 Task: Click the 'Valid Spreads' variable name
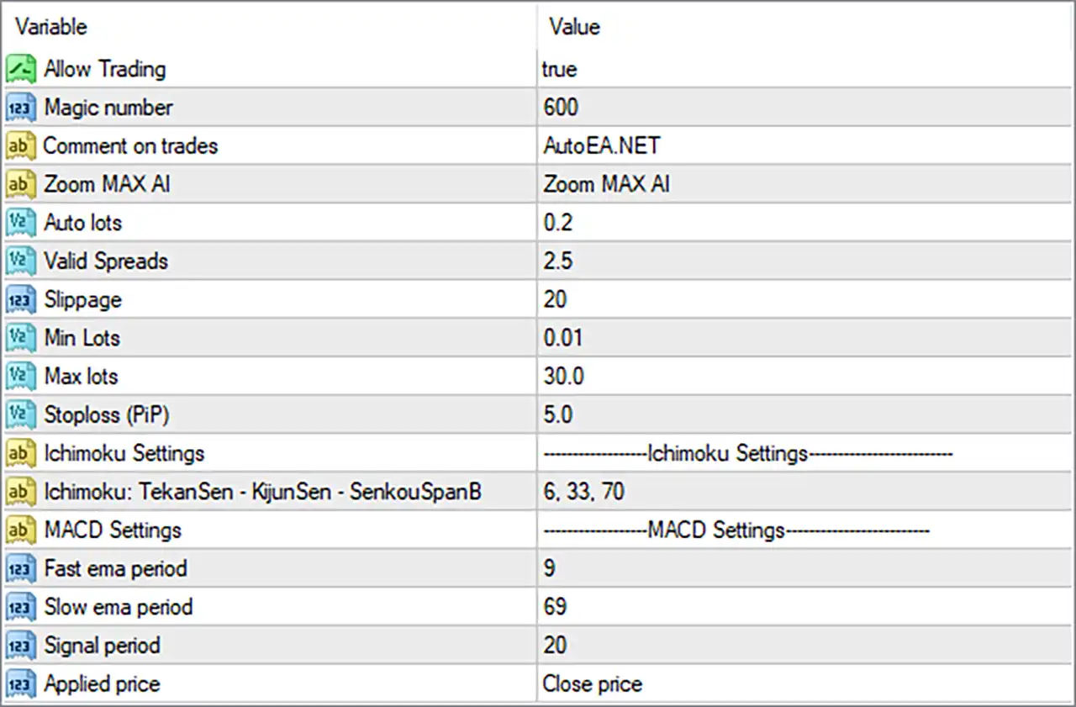pyautogui.click(x=106, y=261)
